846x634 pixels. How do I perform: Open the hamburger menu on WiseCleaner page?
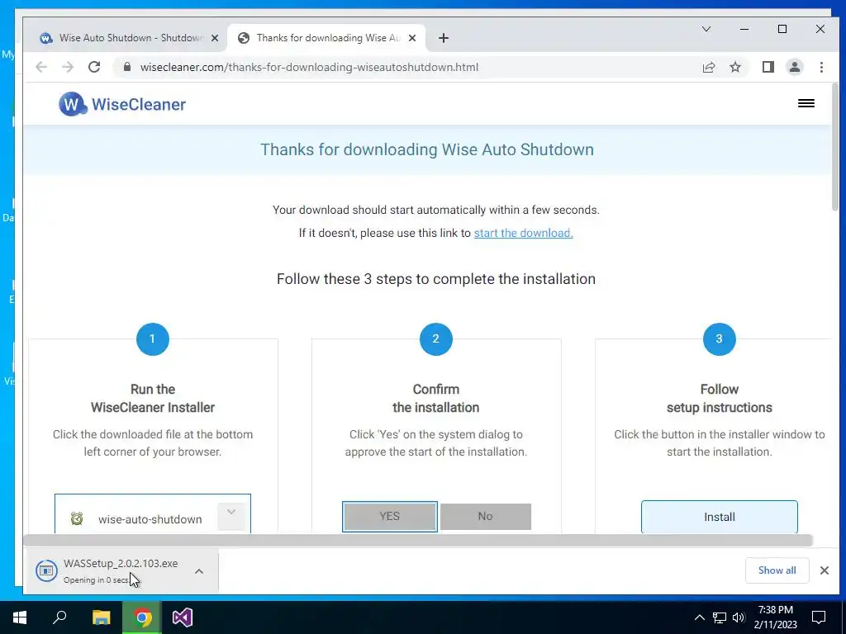coord(806,103)
